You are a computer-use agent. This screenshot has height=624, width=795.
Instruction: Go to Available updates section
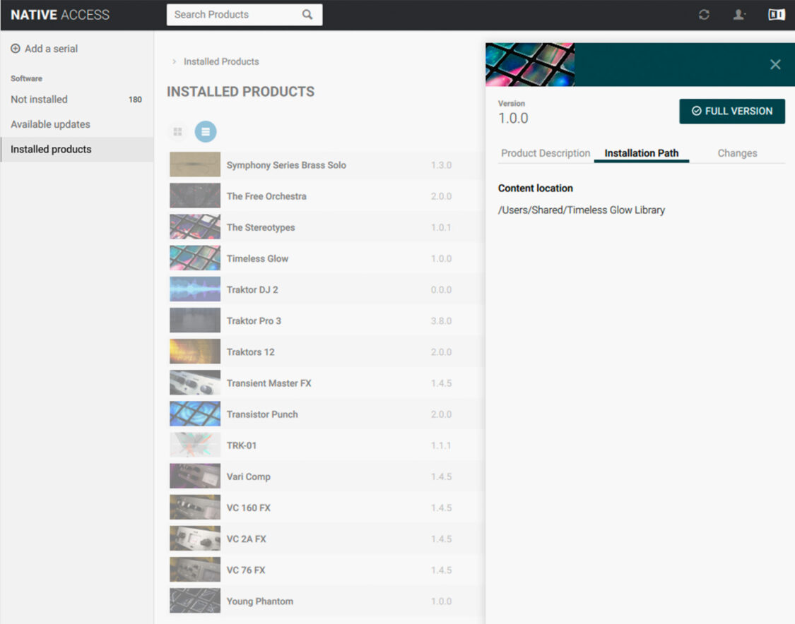50,124
